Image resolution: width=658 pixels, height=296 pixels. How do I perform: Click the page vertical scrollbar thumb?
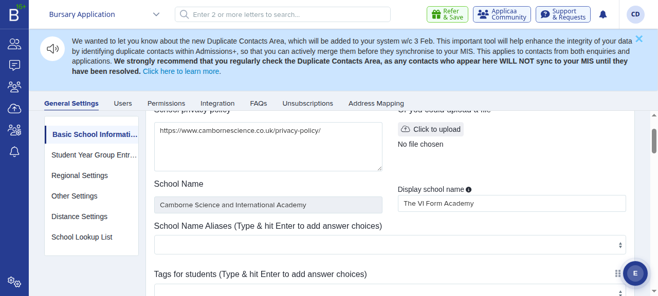tap(654, 141)
